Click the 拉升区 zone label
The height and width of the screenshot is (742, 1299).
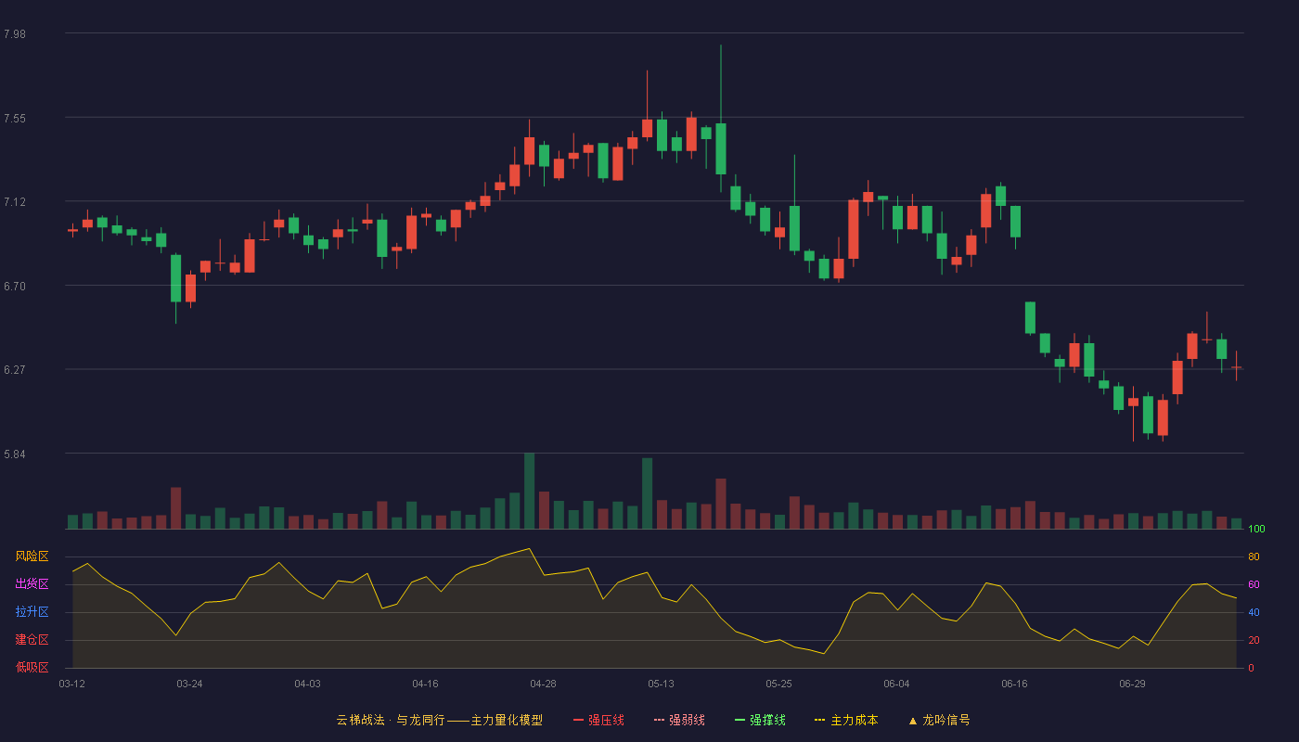coord(32,612)
